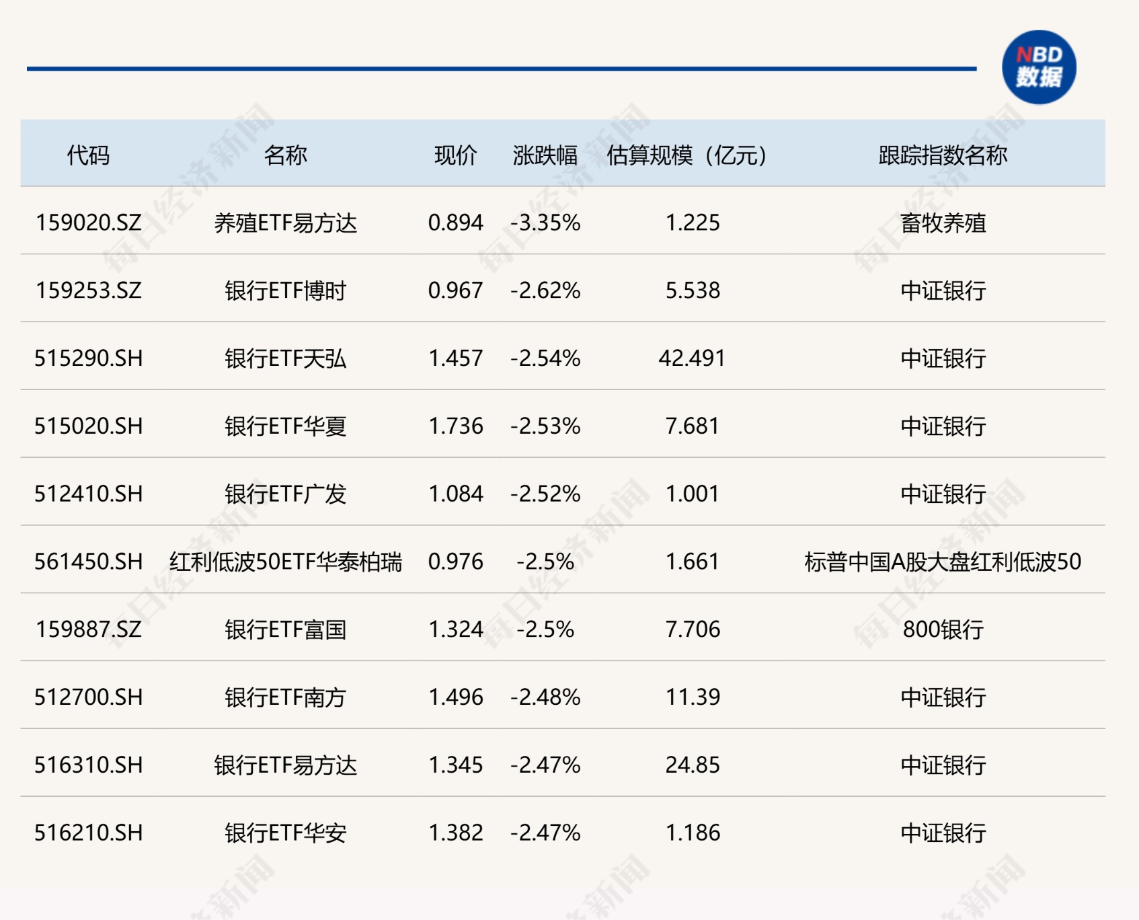Image resolution: width=1139 pixels, height=920 pixels.
Task: Click the 11.39 scale value
Action: click(693, 697)
